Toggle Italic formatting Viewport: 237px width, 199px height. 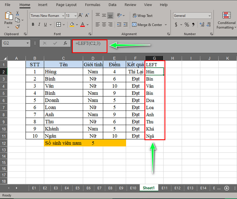39,25
